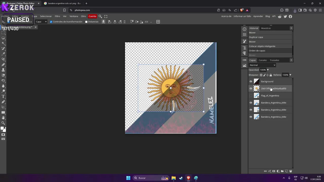Enable the Distancias checkbox
This screenshot has height=182, width=324.
pyautogui.click(x=86, y=22)
